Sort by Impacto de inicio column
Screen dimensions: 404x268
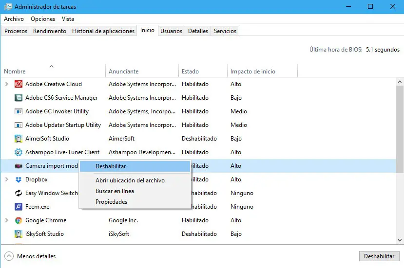(x=252, y=71)
